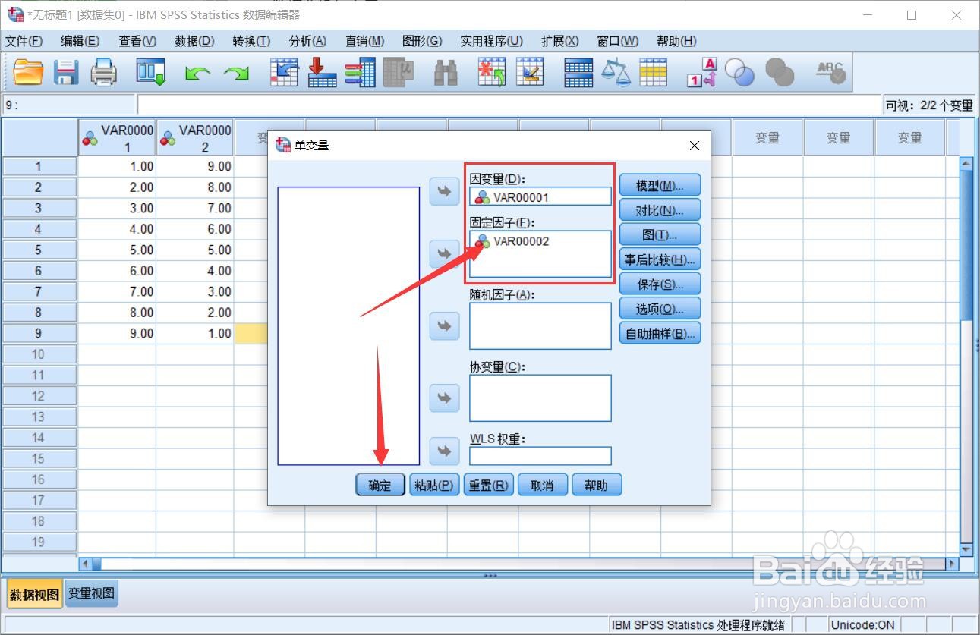
Task: Click the cell editor bar above the grid
Action: pos(509,105)
